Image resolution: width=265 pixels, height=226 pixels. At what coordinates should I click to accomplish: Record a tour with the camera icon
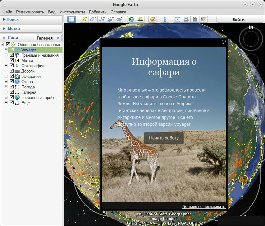[x=119, y=19]
